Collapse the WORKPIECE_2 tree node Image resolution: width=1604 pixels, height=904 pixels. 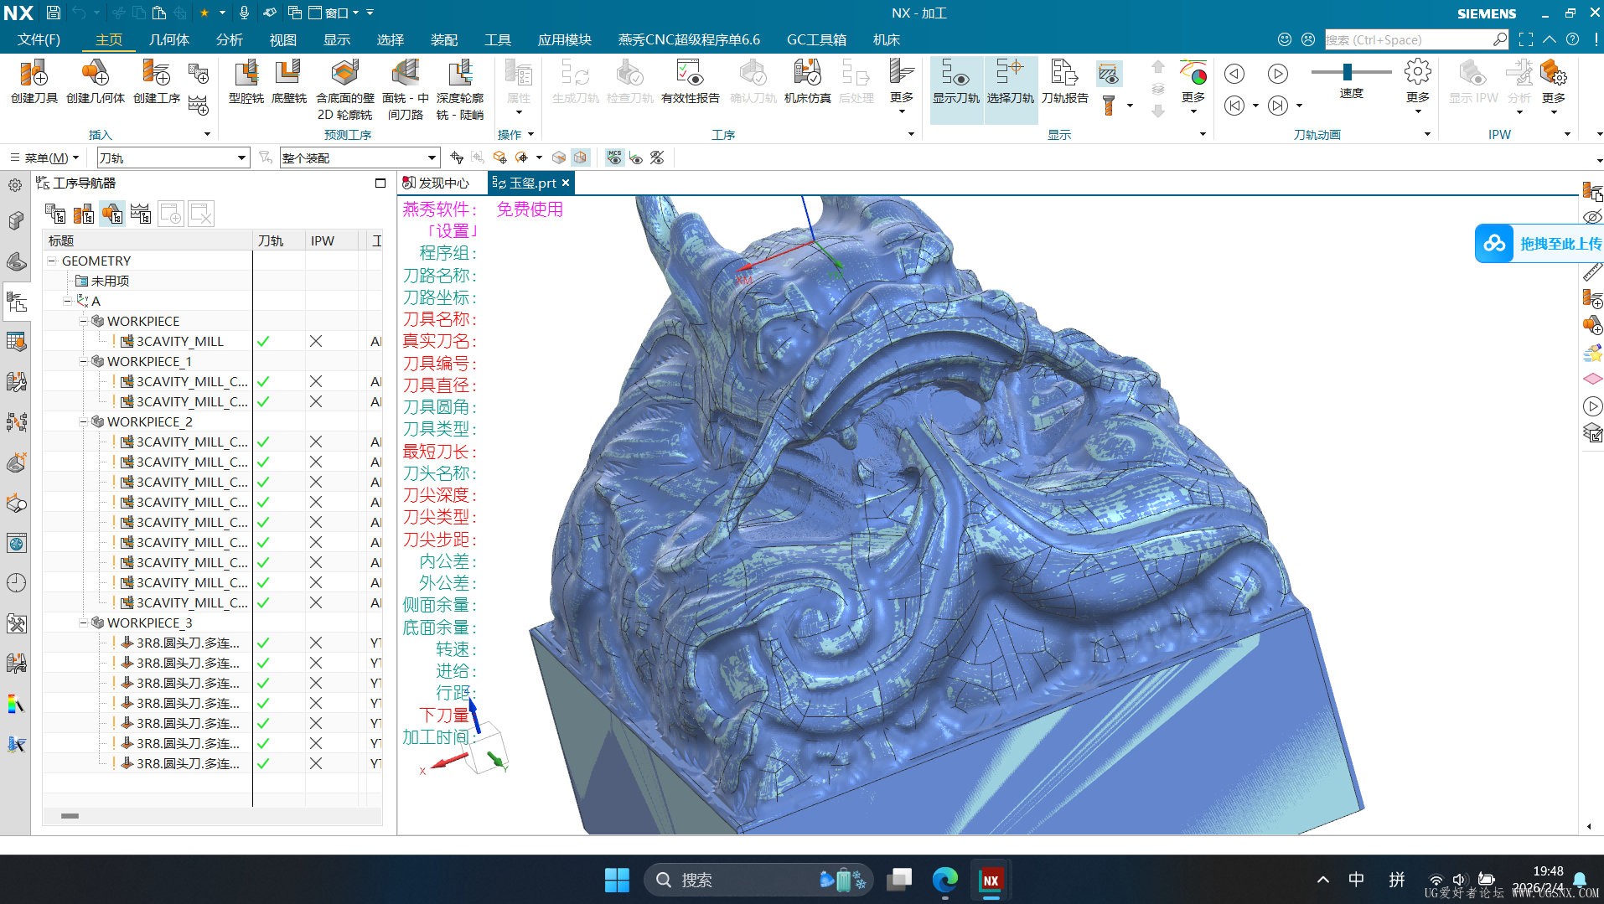pyautogui.click(x=83, y=422)
